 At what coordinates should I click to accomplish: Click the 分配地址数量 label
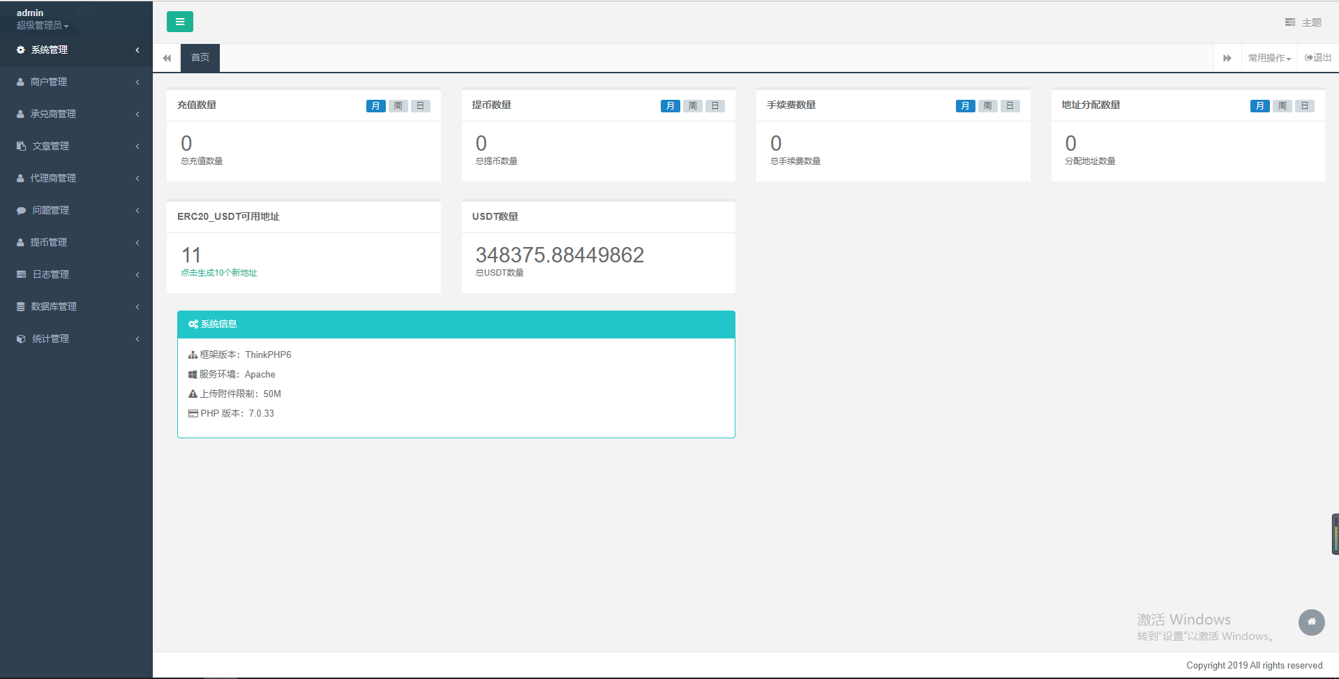[x=1090, y=161]
